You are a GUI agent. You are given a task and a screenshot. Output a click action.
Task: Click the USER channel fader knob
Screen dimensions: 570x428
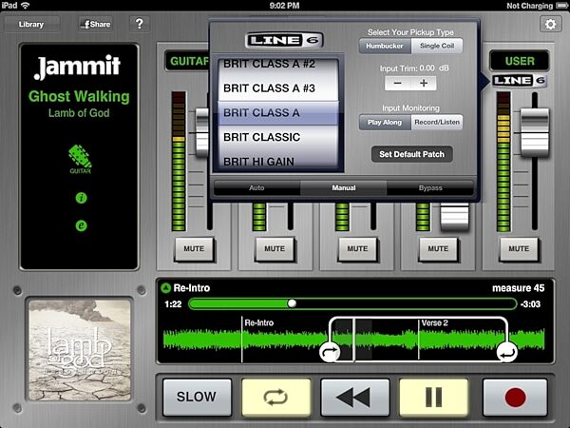(534, 132)
